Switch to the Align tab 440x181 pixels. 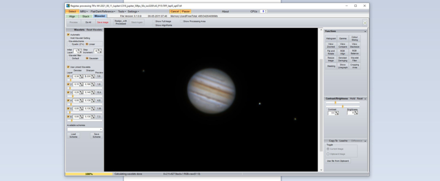pyautogui.click(x=72, y=16)
